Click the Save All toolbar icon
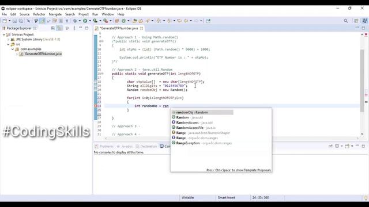The width and height of the screenshot is (369, 207). coord(21,21)
